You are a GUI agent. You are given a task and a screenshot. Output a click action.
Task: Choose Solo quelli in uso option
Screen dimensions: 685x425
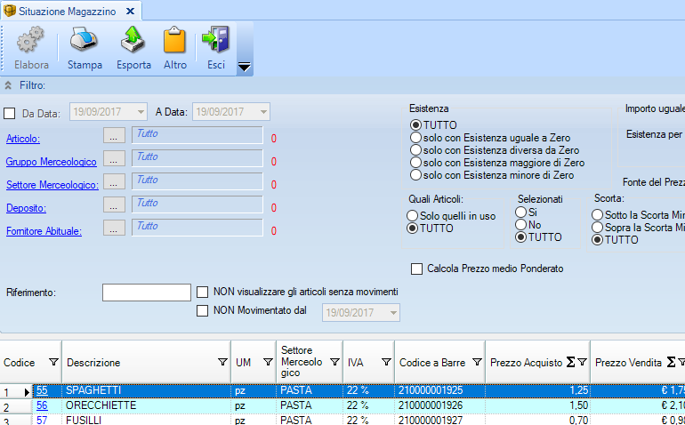[412, 216]
